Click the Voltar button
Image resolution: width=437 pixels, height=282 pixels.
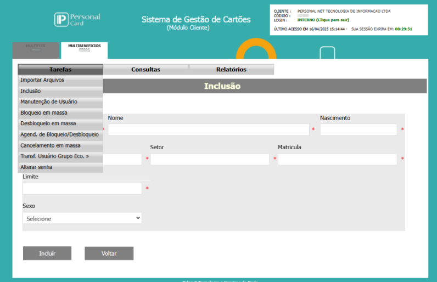pos(109,253)
